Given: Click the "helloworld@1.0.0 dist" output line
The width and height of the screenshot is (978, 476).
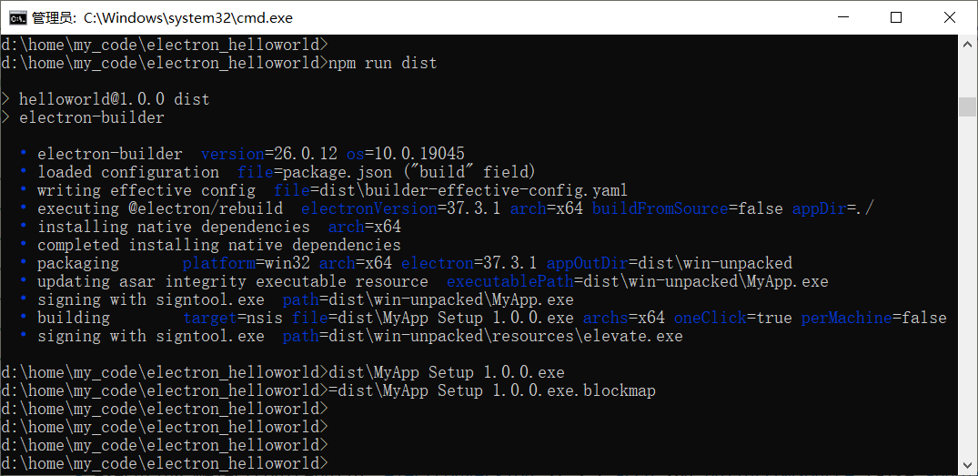Looking at the screenshot, I should pyautogui.click(x=114, y=99).
